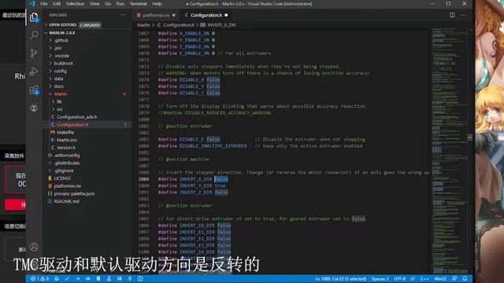Click PlatformIO Test flask icon in status bar
The height and width of the screenshot is (283, 504).
click(x=109, y=279)
